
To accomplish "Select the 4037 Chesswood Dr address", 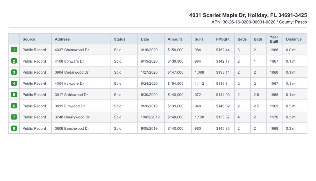I will (x=72, y=50).
